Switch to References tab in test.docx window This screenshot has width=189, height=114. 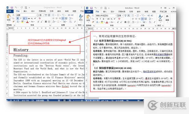[131, 12]
